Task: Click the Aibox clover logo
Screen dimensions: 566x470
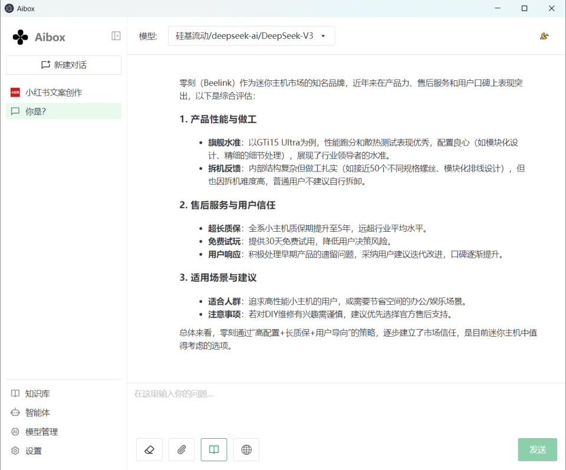Action: tap(20, 37)
